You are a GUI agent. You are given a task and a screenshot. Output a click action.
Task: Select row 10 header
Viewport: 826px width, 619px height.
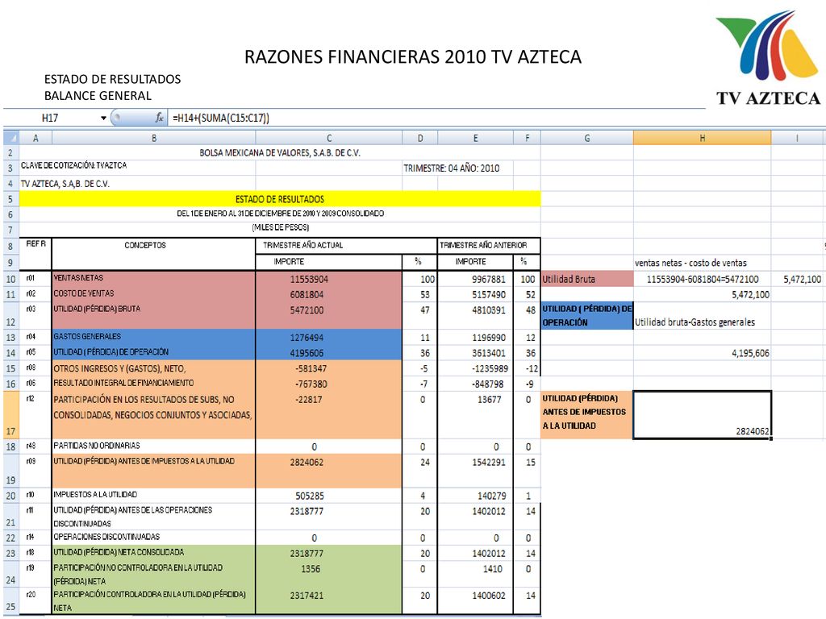tap(11, 279)
